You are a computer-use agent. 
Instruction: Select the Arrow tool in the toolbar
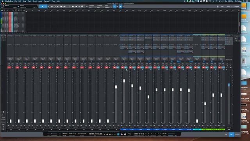(x=42, y=7)
